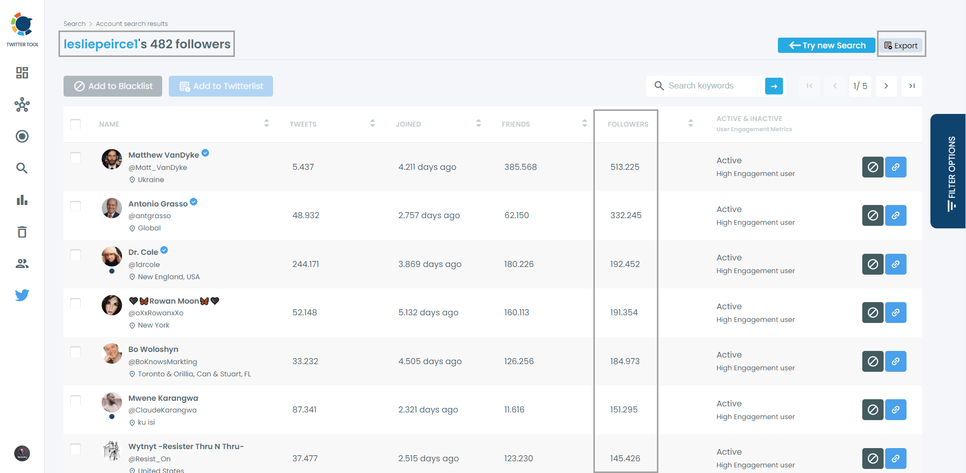The width and height of the screenshot is (966, 473).
Task: Blacklist Rowan Moon using row block icon
Action: pyautogui.click(x=873, y=312)
